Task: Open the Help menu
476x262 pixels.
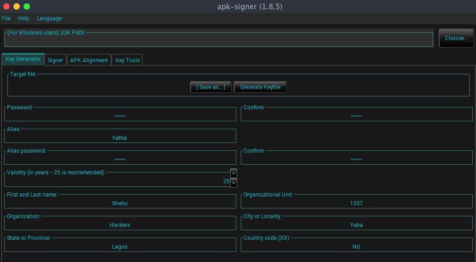Action: 24,18
